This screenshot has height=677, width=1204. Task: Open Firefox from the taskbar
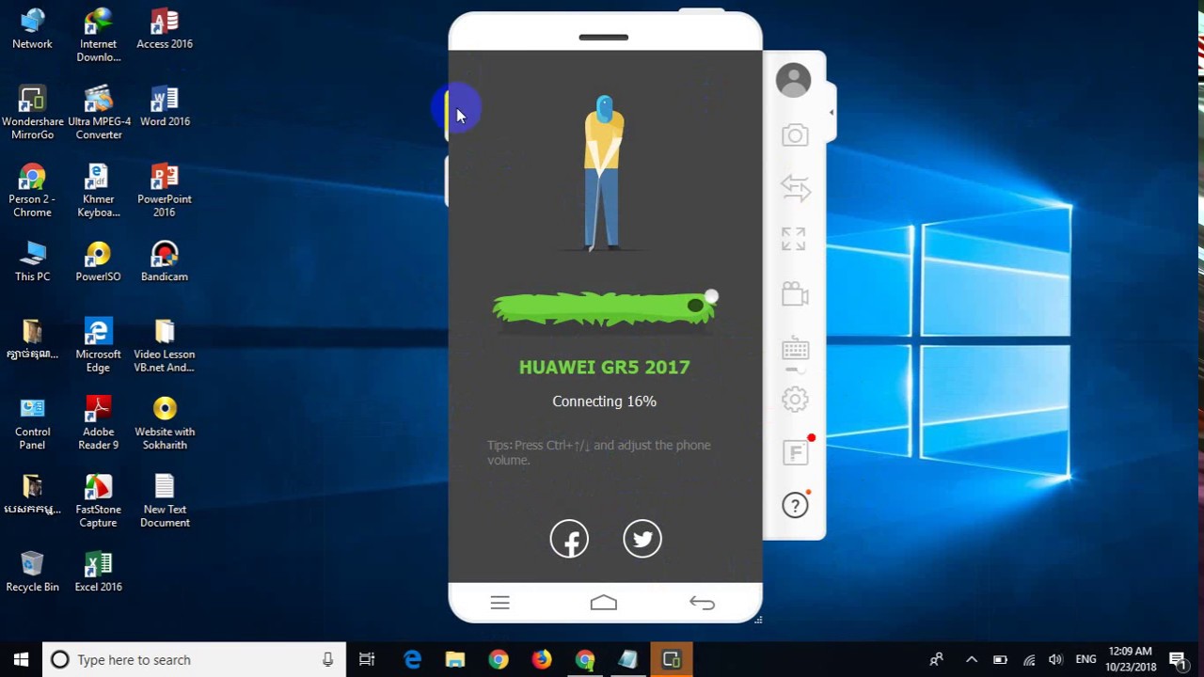tap(542, 659)
